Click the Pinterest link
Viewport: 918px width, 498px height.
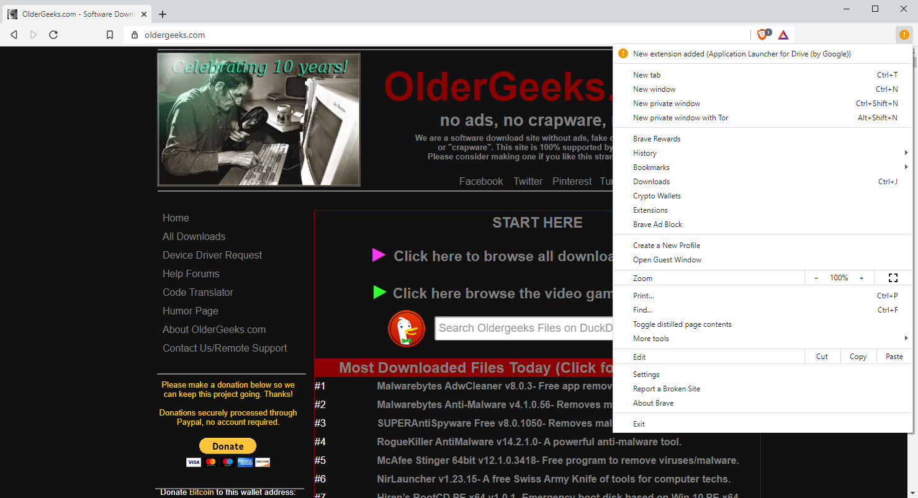(572, 181)
